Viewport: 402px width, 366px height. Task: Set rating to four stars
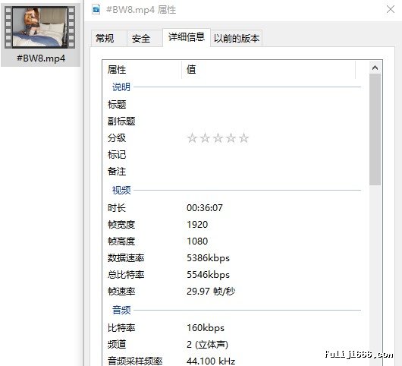pyautogui.click(x=231, y=138)
